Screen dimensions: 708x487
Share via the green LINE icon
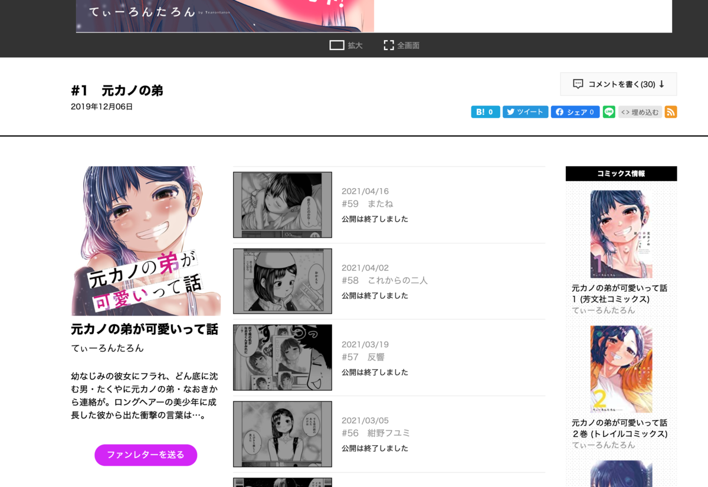click(x=609, y=112)
